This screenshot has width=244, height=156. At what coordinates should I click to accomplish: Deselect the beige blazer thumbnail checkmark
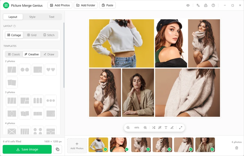212,149
